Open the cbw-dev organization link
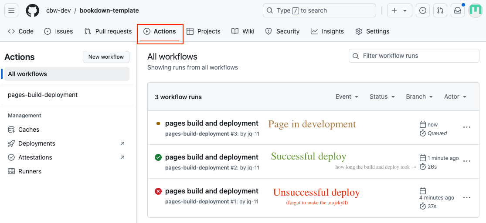 pyautogui.click(x=58, y=10)
